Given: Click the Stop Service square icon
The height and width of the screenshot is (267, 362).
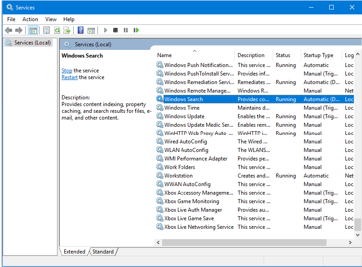Looking at the screenshot, I should coord(115,30).
